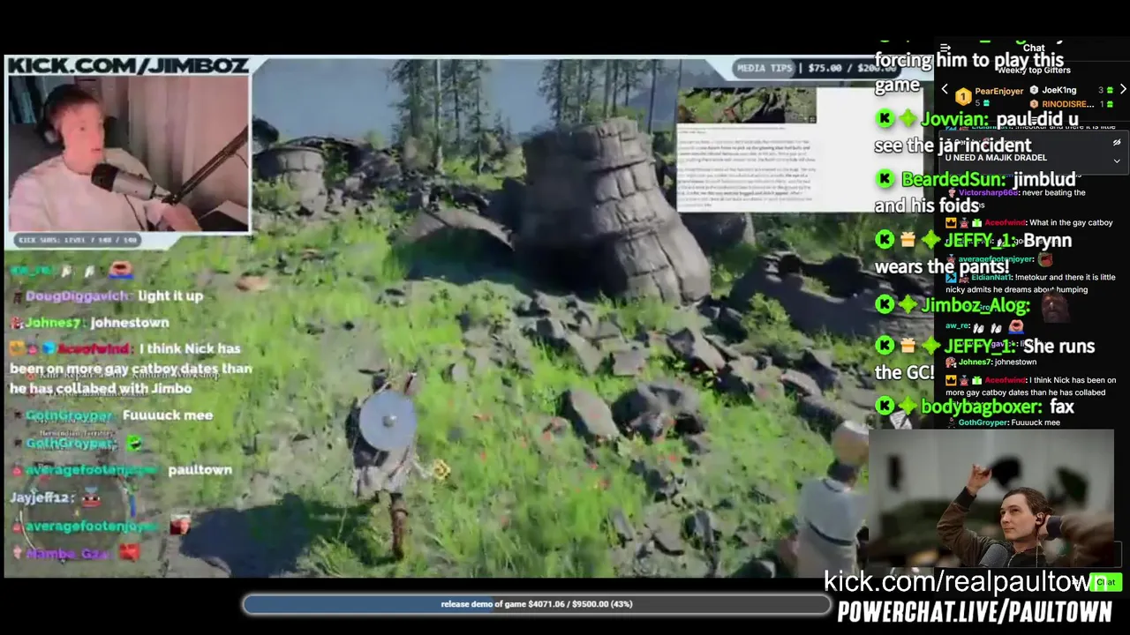
Task: Click Jovvian's 'jar incident' message
Action: [977, 132]
